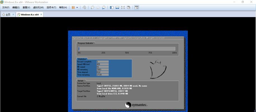The width and height of the screenshot is (256, 112).
Task: Click the 'Statistics' group label
Action: pyautogui.click(x=82, y=59)
